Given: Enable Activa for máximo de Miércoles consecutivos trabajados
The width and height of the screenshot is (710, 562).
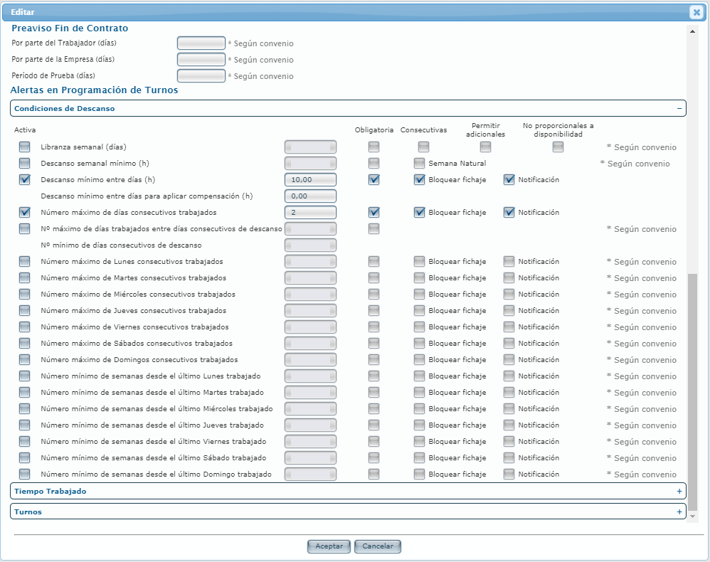Looking at the screenshot, I should tap(24, 294).
